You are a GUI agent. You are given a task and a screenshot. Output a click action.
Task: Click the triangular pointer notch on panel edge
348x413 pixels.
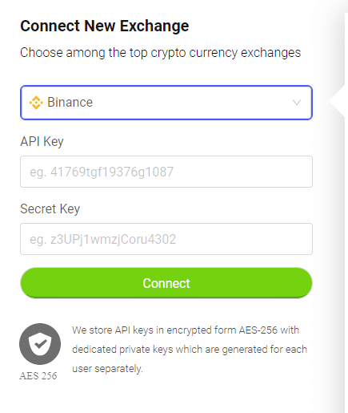(337, 101)
